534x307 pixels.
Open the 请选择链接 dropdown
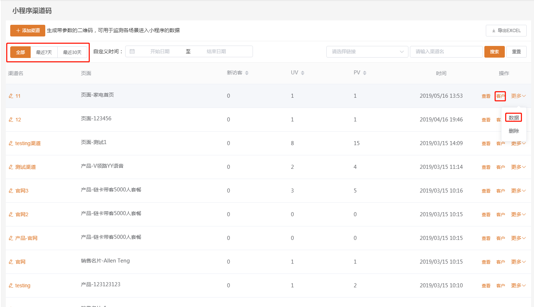click(367, 52)
